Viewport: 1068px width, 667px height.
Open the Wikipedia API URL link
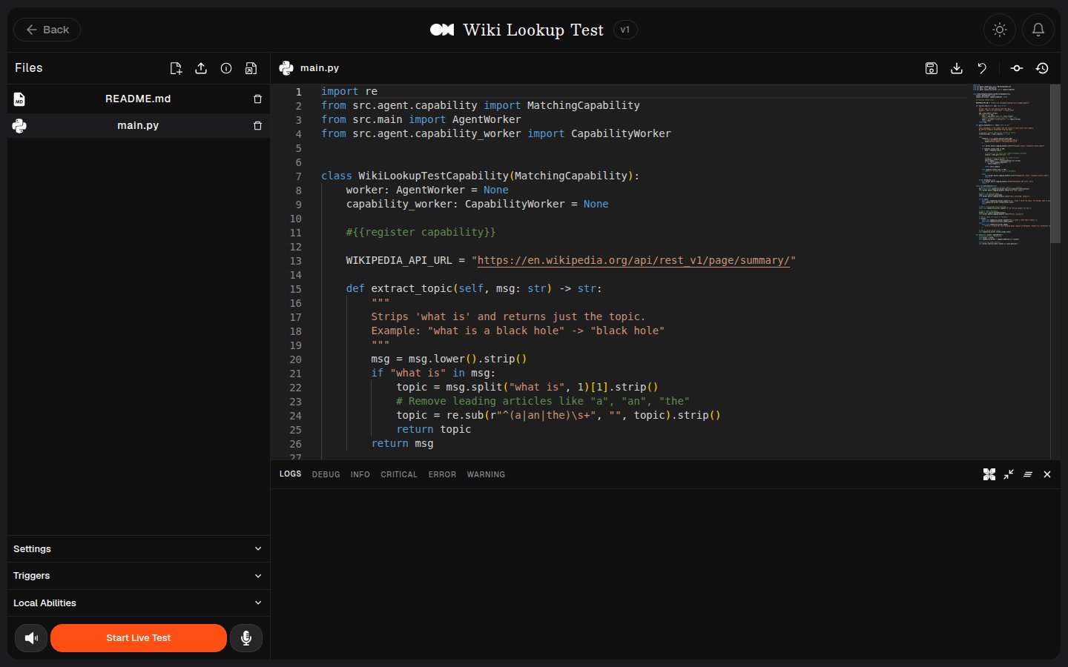click(x=633, y=260)
